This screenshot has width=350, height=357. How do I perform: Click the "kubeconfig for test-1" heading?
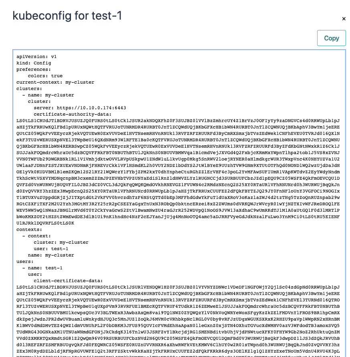67,16
